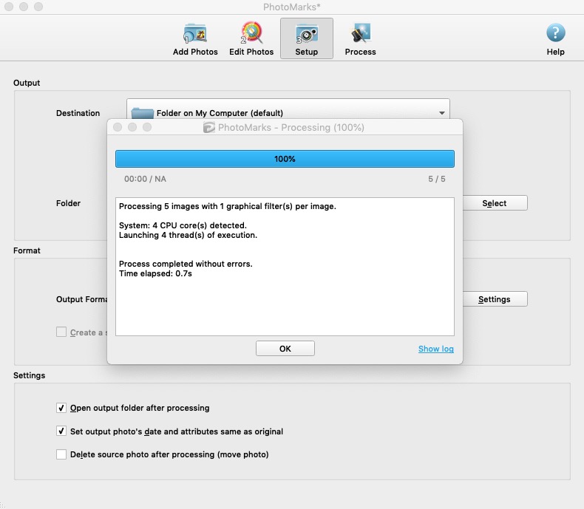Close the Processing dialog with its close button

[118, 127]
